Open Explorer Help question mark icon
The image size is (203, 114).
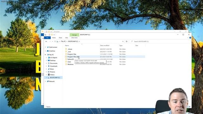(x=190, y=38)
